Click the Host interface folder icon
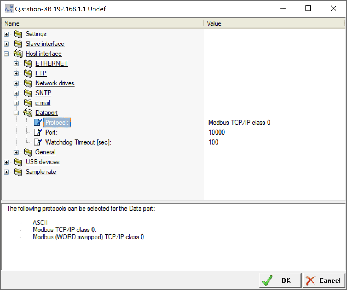The width and height of the screenshot is (347, 290). (18, 53)
